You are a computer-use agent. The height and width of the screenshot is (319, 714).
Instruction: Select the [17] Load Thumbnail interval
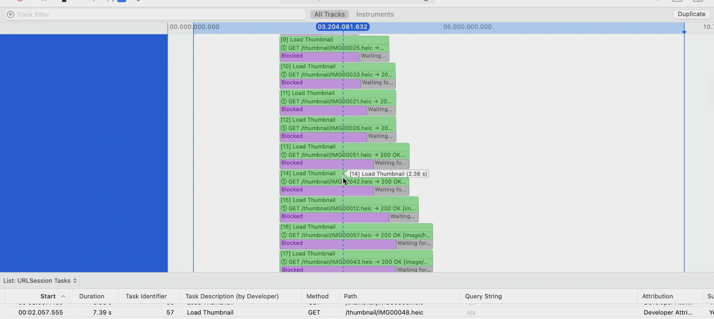tap(356, 254)
